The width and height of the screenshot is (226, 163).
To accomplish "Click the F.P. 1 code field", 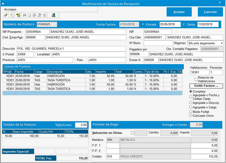I will (113, 145).
